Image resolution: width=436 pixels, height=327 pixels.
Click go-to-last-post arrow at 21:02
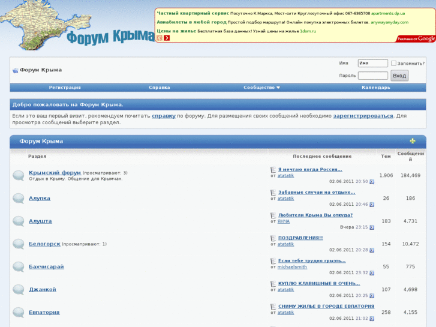372,319
